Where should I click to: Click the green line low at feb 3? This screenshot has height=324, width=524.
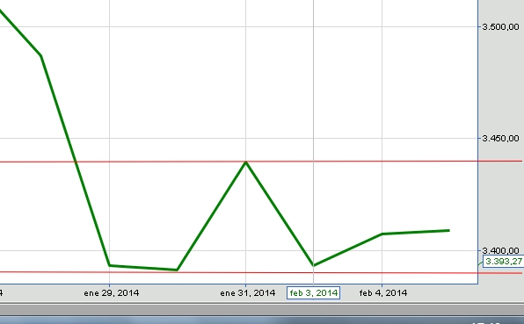tap(314, 265)
